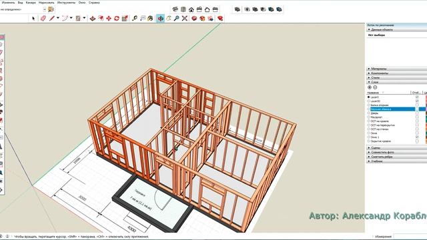Open the 3D Warehouse
Screen dimensions: 427x240
coord(194,19)
